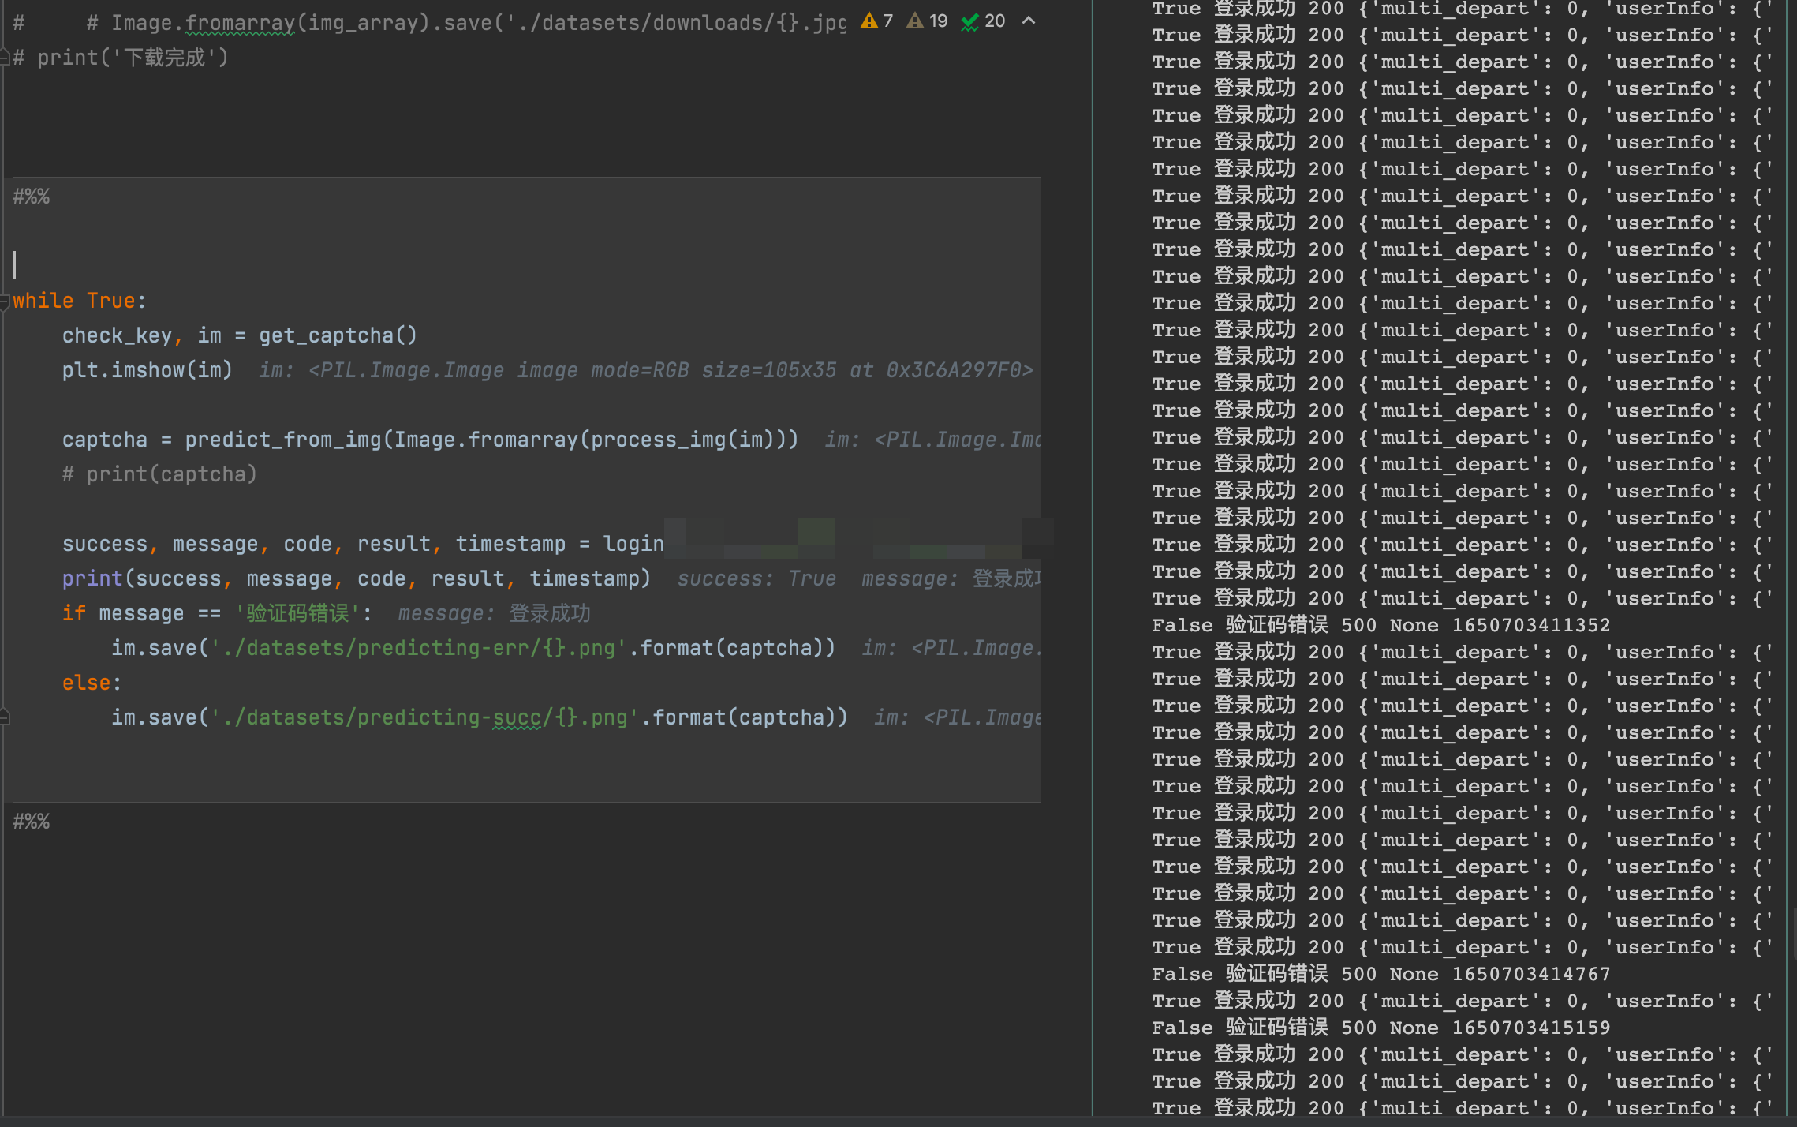Click the weak warnings indicator showing 19
This screenshot has height=1127, width=1797.
927,21
